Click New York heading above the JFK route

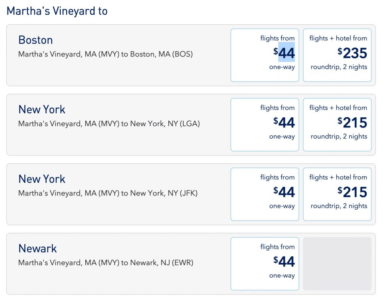pyautogui.click(x=42, y=179)
